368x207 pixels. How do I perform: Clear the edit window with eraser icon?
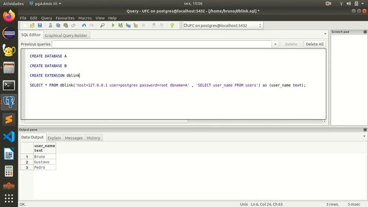[73, 25]
